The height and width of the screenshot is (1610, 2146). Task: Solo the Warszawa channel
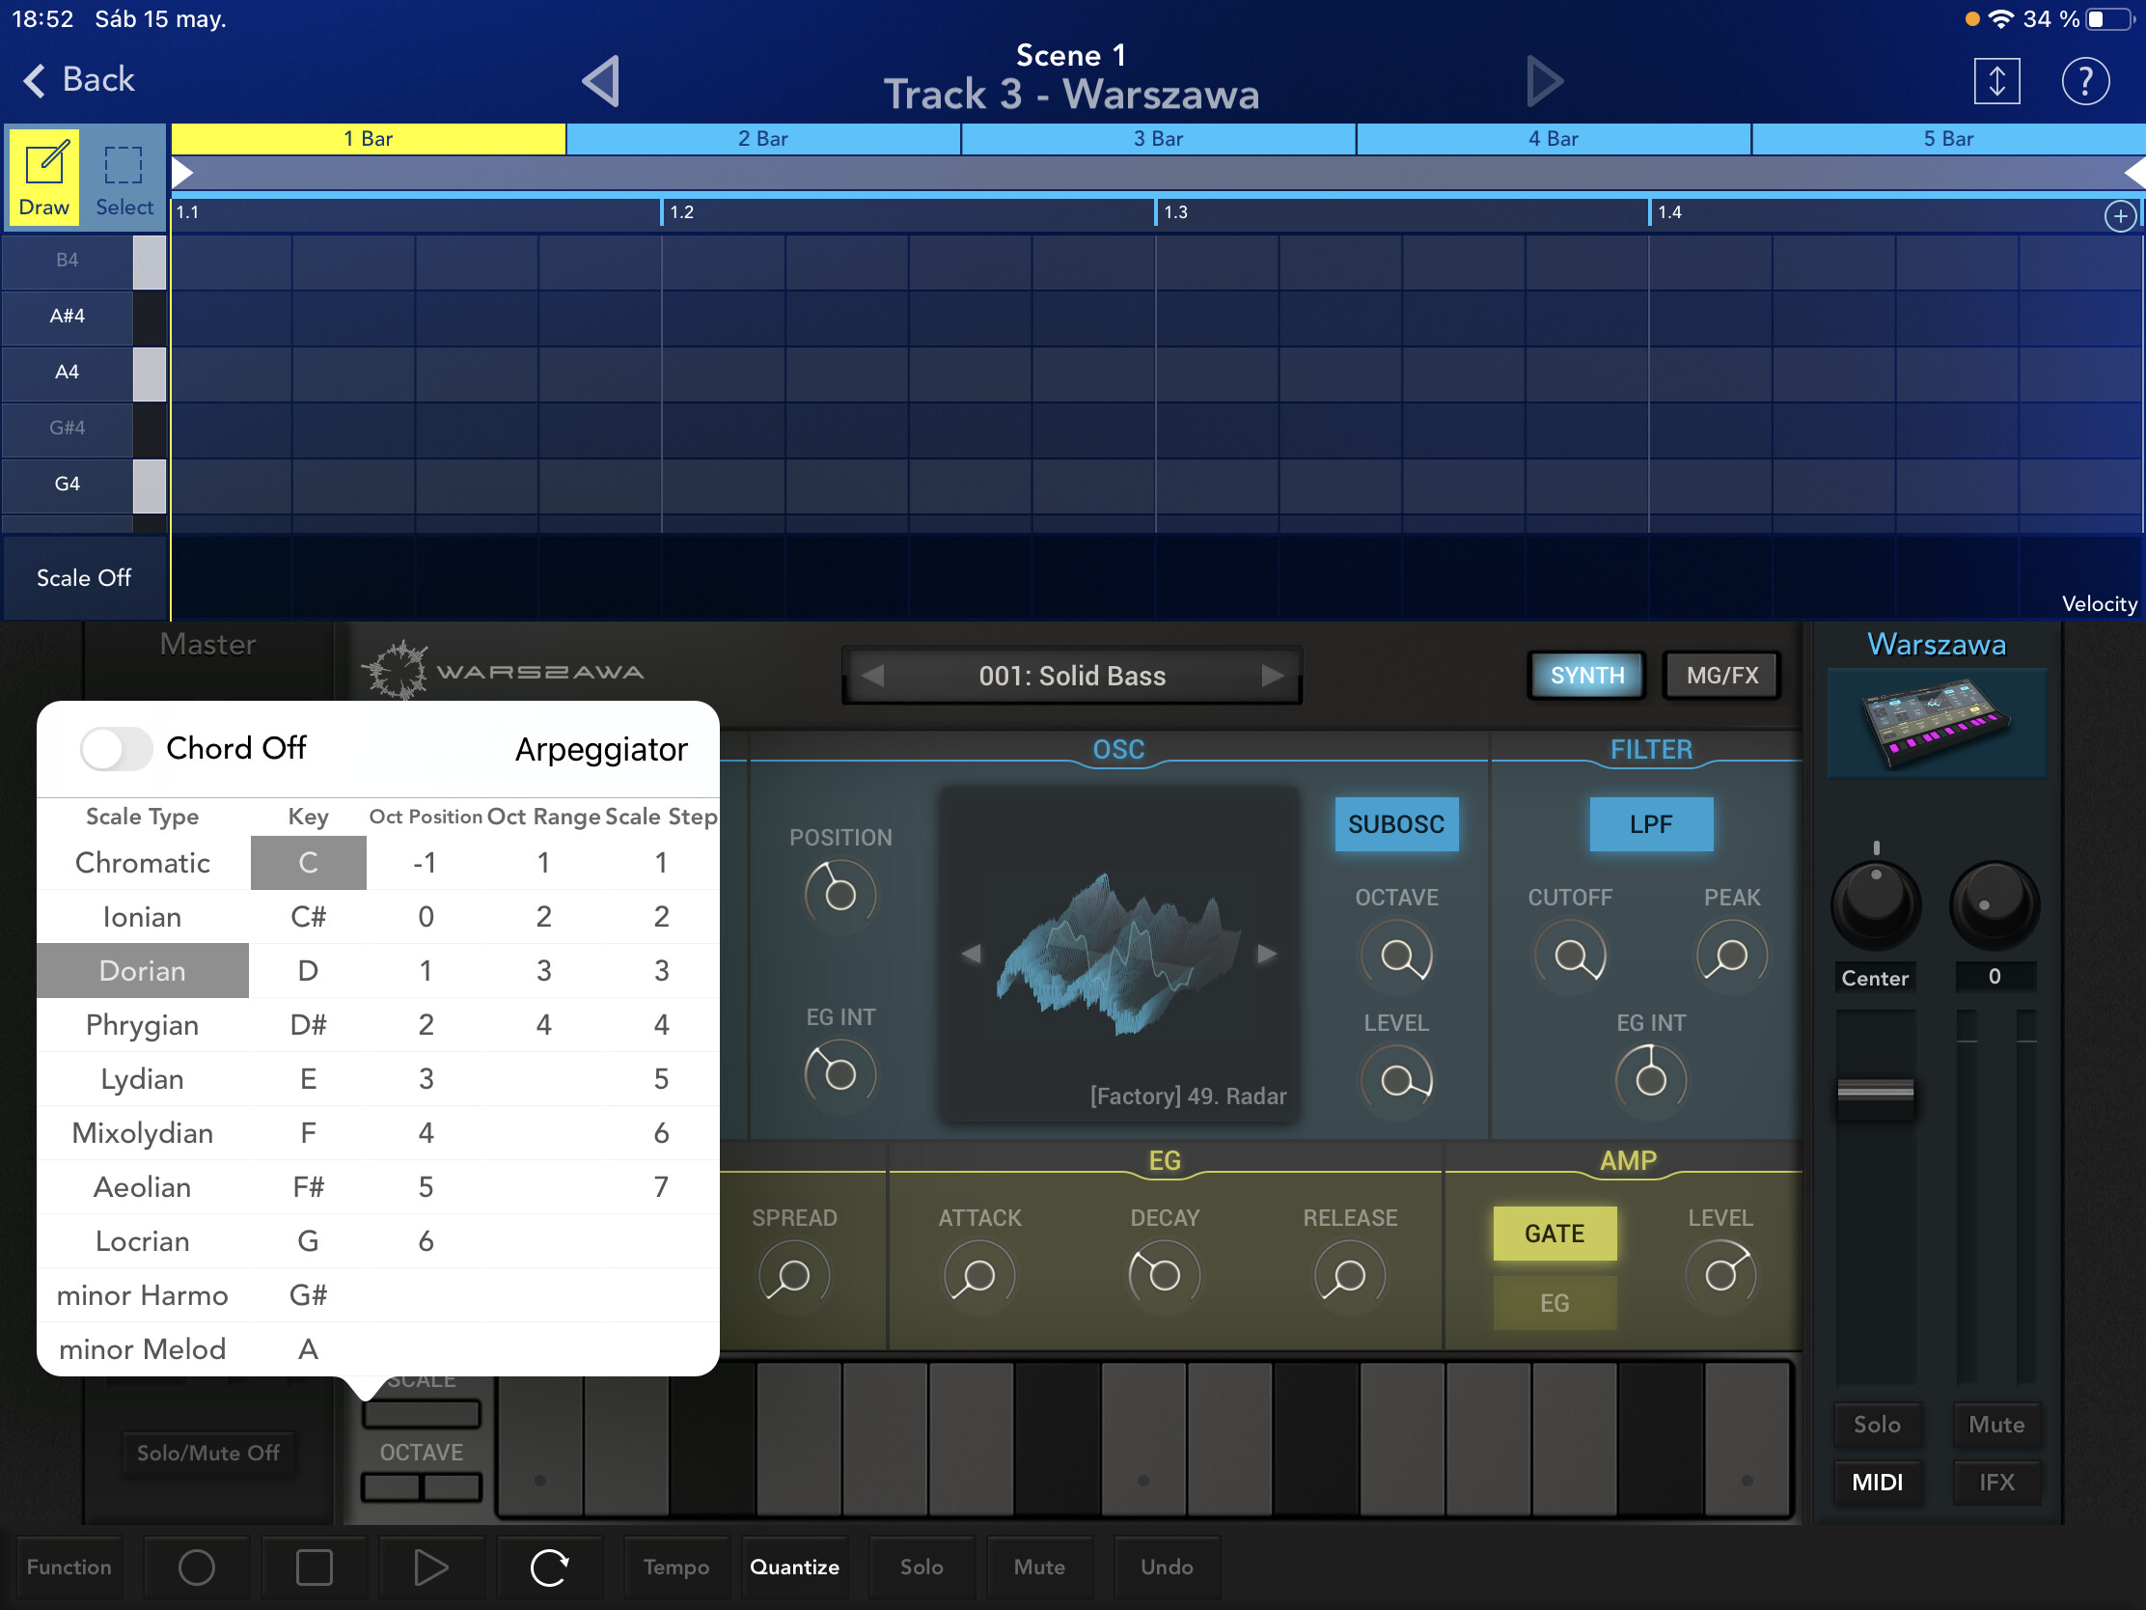click(x=1876, y=1425)
